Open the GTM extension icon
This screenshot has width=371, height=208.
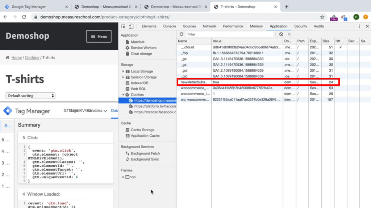pyautogui.click(x=334, y=17)
